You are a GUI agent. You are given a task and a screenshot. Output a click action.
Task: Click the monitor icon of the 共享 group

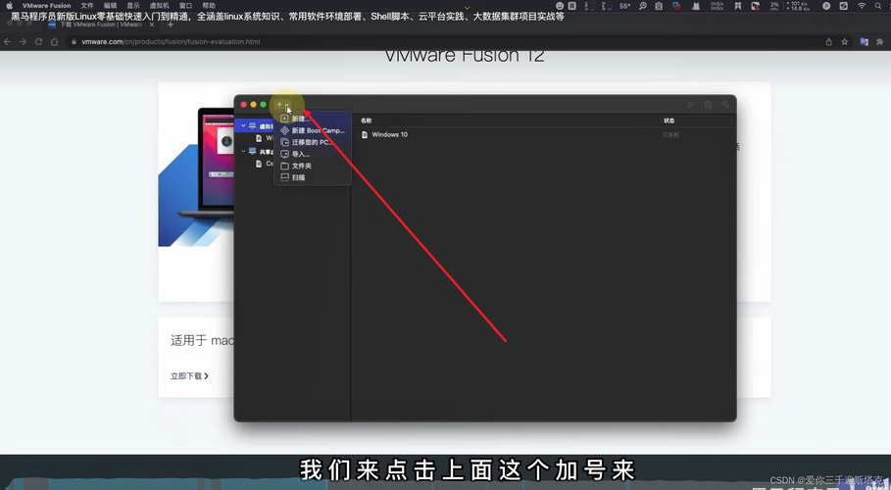coord(252,151)
